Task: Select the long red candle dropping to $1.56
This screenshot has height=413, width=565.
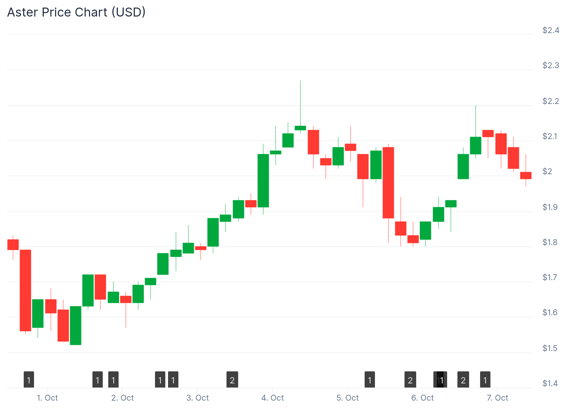Action: click(x=25, y=290)
